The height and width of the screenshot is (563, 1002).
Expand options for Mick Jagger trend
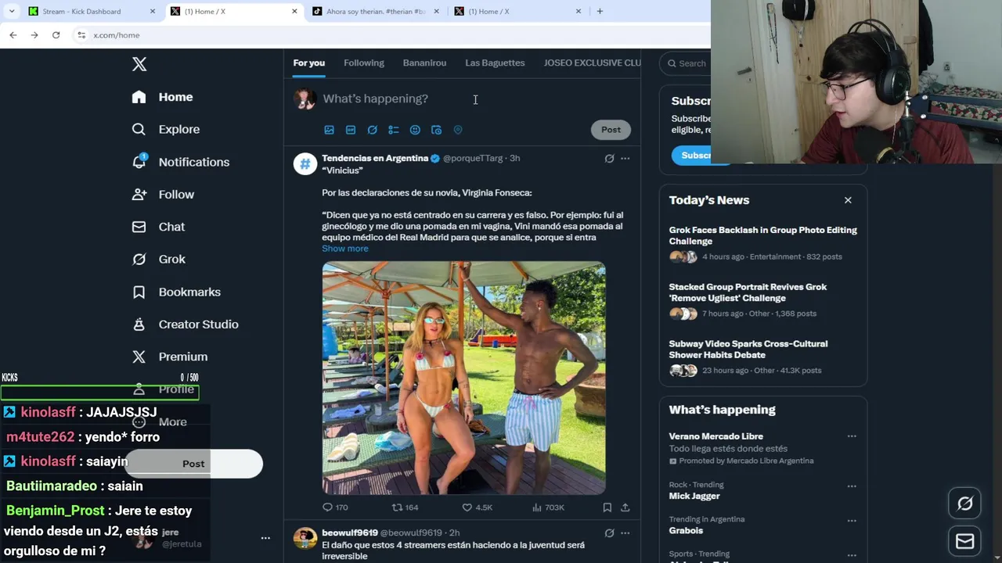coord(852,486)
